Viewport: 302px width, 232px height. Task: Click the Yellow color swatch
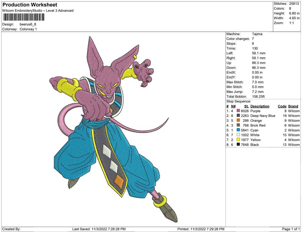[x=238, y=140]
